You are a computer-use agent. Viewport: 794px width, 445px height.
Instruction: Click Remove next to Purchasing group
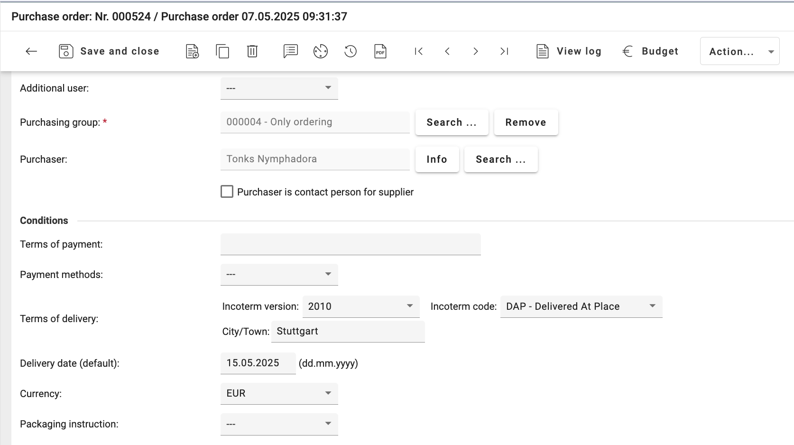pyautogui.click(x=526, y=122)
